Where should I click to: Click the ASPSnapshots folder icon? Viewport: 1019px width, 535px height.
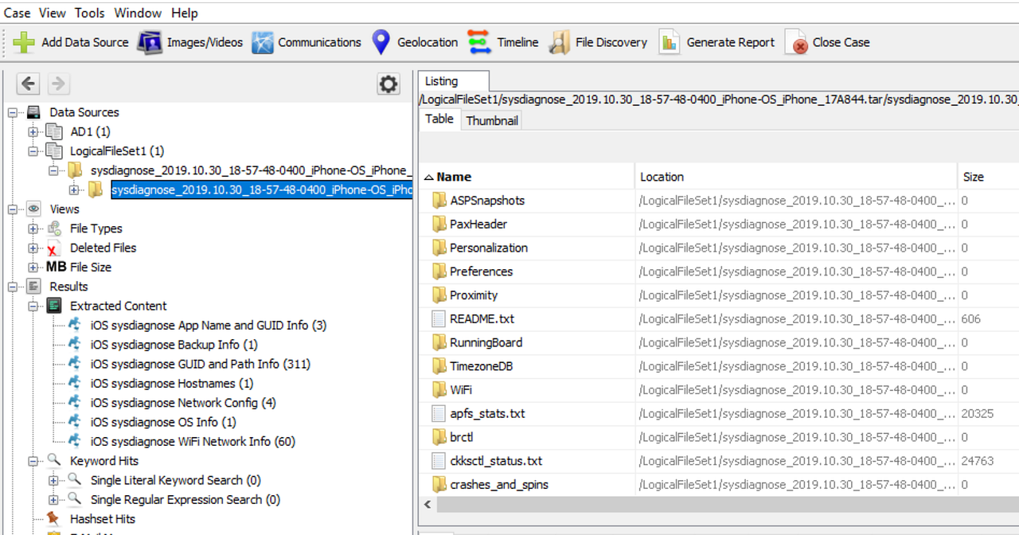click(439, 200)
